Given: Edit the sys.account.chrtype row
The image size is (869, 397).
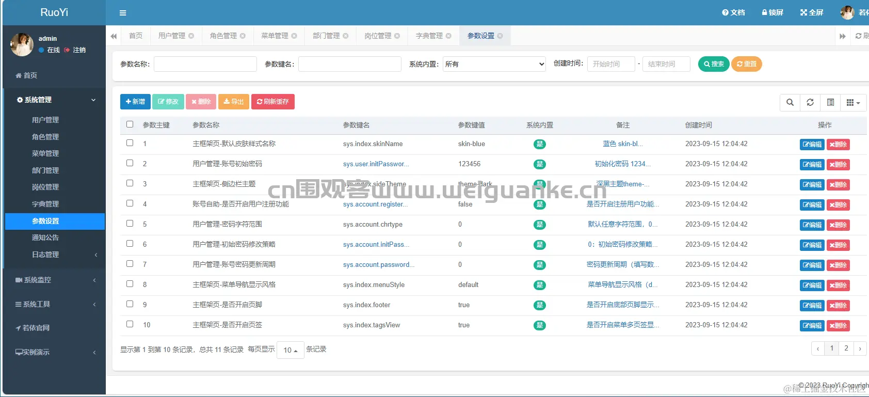Looking at the screenshot, I should 812,225.
